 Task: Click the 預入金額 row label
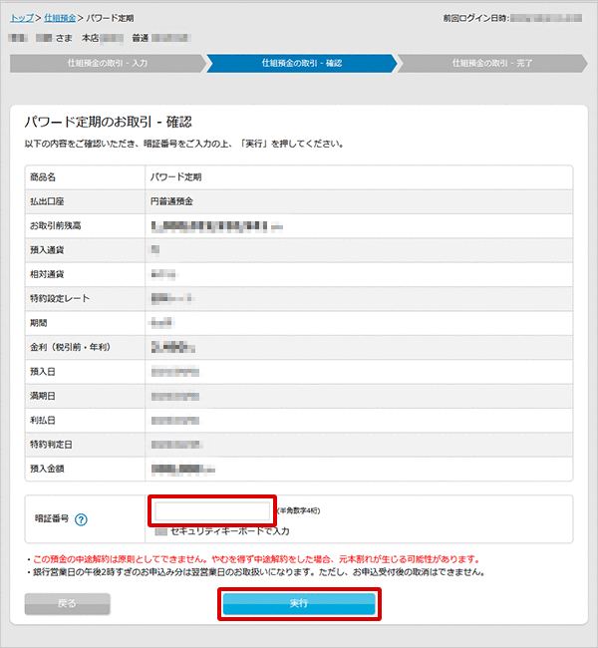50,468
